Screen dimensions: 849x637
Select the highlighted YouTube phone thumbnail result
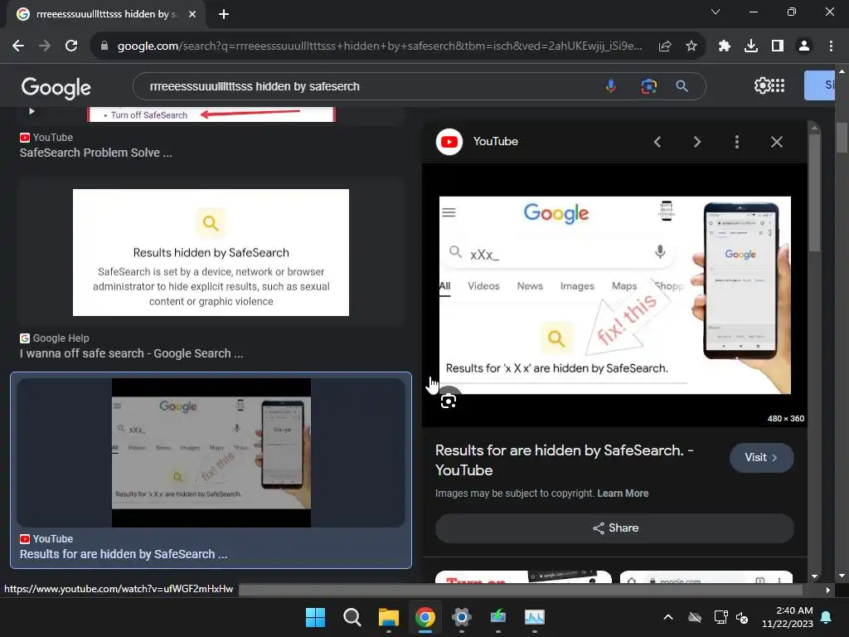pyautogui.click(x=211, y=453)
